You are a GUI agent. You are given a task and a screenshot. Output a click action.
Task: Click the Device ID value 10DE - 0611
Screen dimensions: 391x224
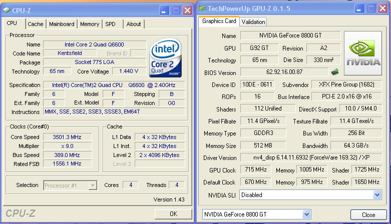coord(257,84)
